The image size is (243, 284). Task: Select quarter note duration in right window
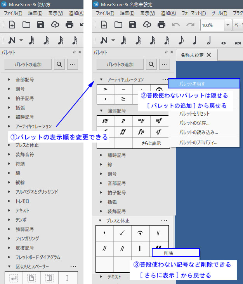click(x=195, y=40)
